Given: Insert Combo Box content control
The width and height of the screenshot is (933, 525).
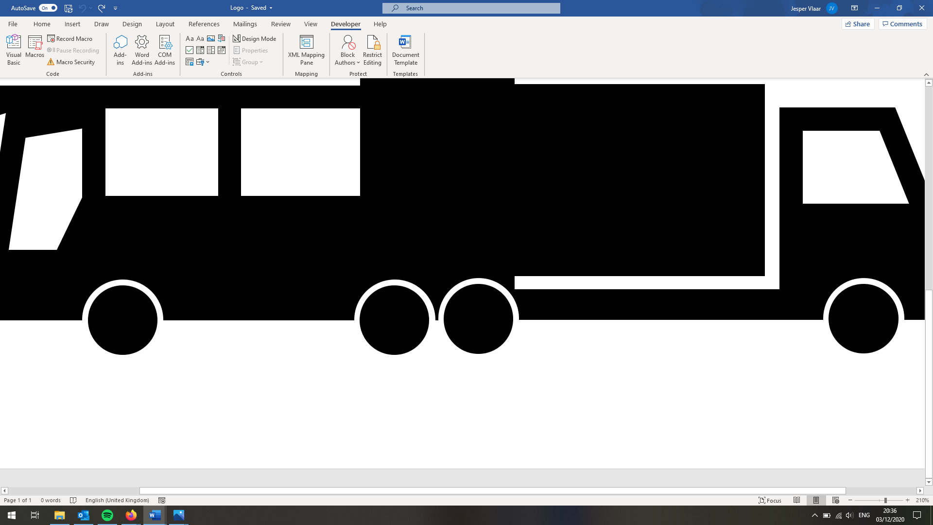Looking at the screenshot, I should pyautogui.click(x=200, y=50).
